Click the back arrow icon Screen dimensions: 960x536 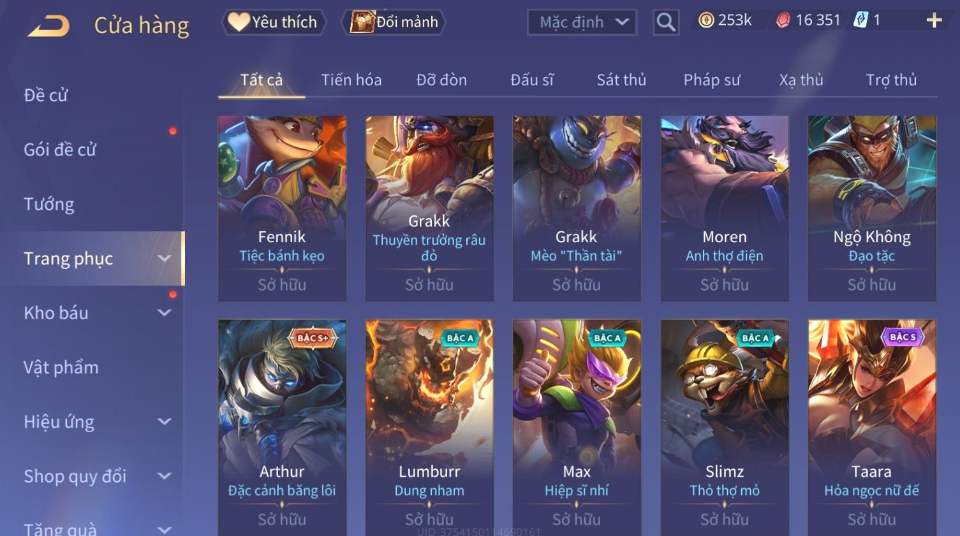48,26
